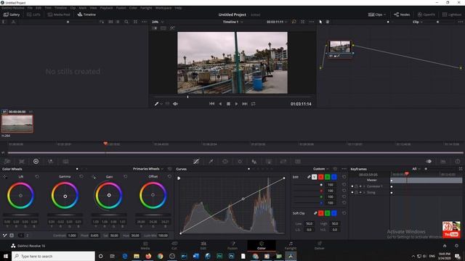Toggle blue Soft Clip channel
Viewport: 465px width, 261px height.
[x=334, y=213]
